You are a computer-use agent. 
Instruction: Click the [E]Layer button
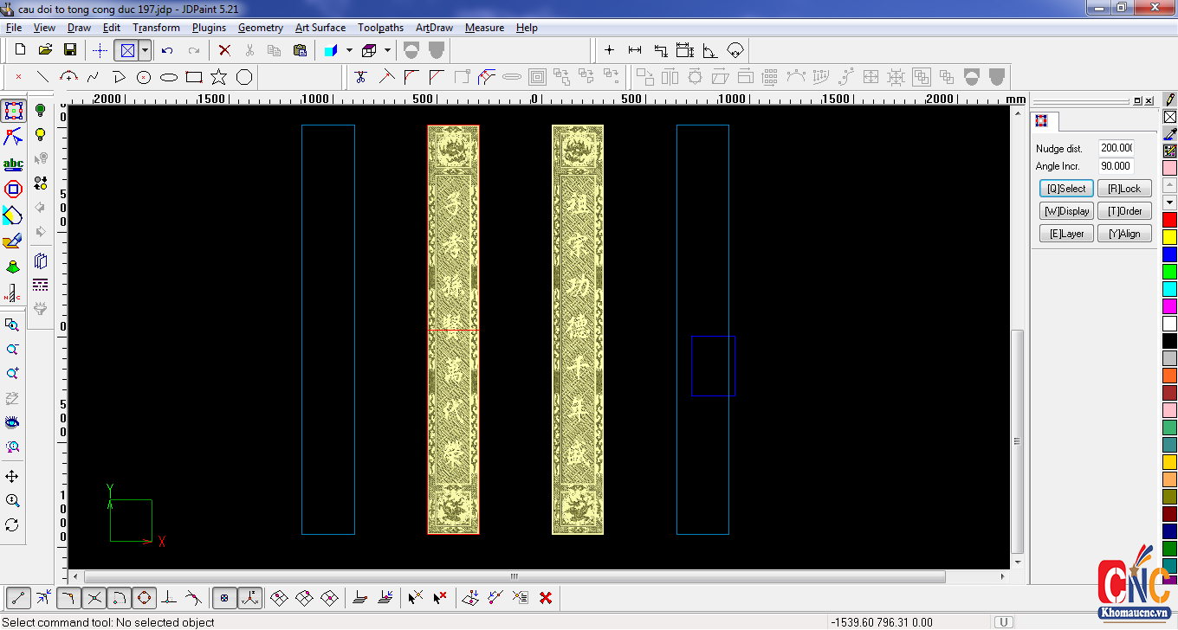[x=1066, y=234]
